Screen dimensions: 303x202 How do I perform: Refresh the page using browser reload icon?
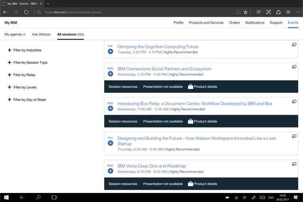point(26,12)
